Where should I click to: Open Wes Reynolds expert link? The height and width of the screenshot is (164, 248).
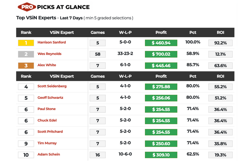pyautogui.click(x=50, y=54)
